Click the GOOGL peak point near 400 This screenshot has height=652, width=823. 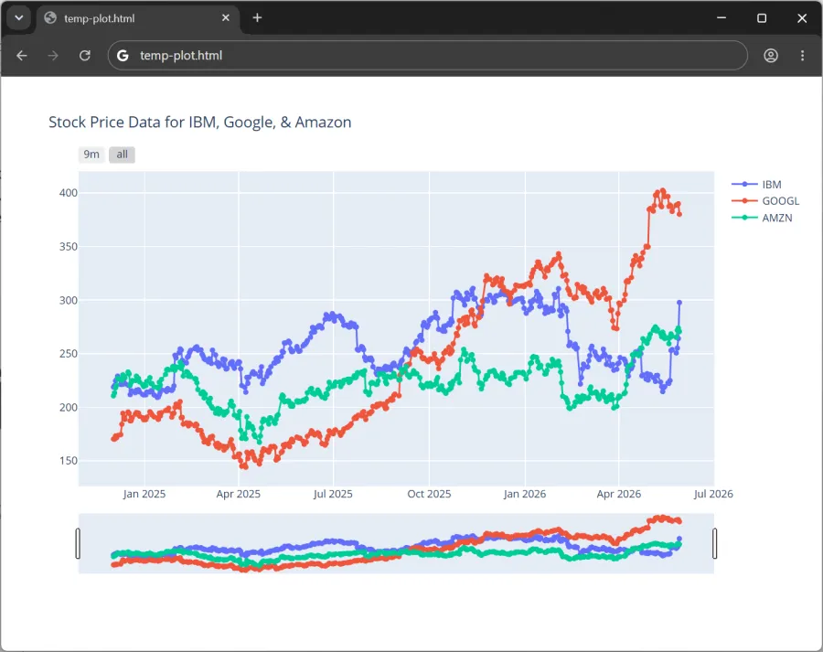663,191
